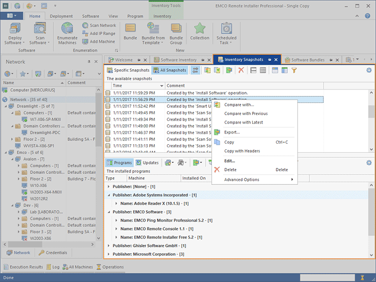
Task: Open the Execution Results panel
Action: point(25,267)
